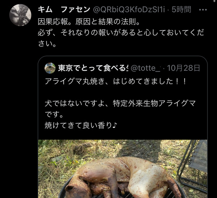Open the line 焼けてきて良い香り♪

coord(81,125)
